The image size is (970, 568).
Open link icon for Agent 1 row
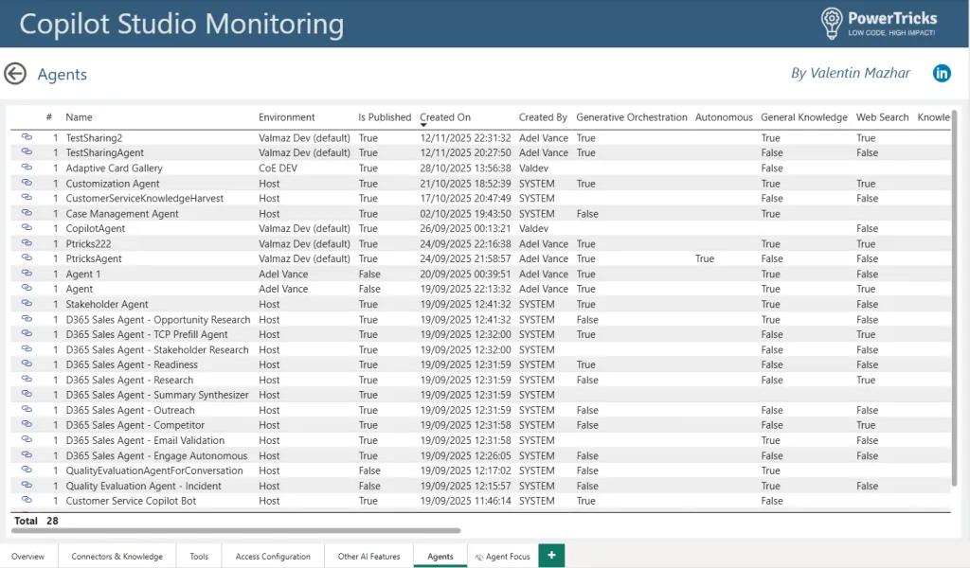pyautogui.click(x=27, y=274)
